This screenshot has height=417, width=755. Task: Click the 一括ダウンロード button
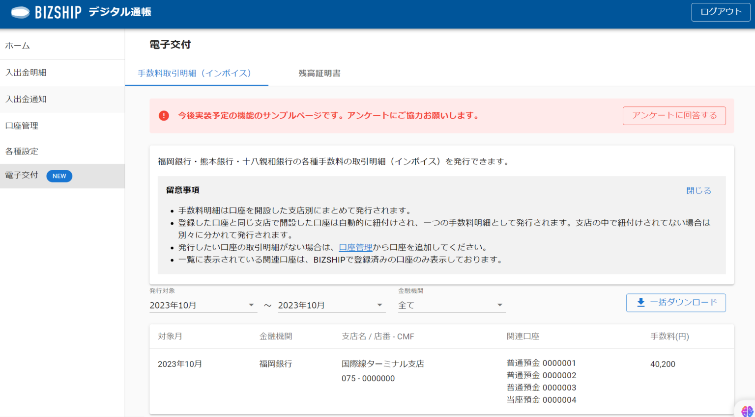(676, 303)
